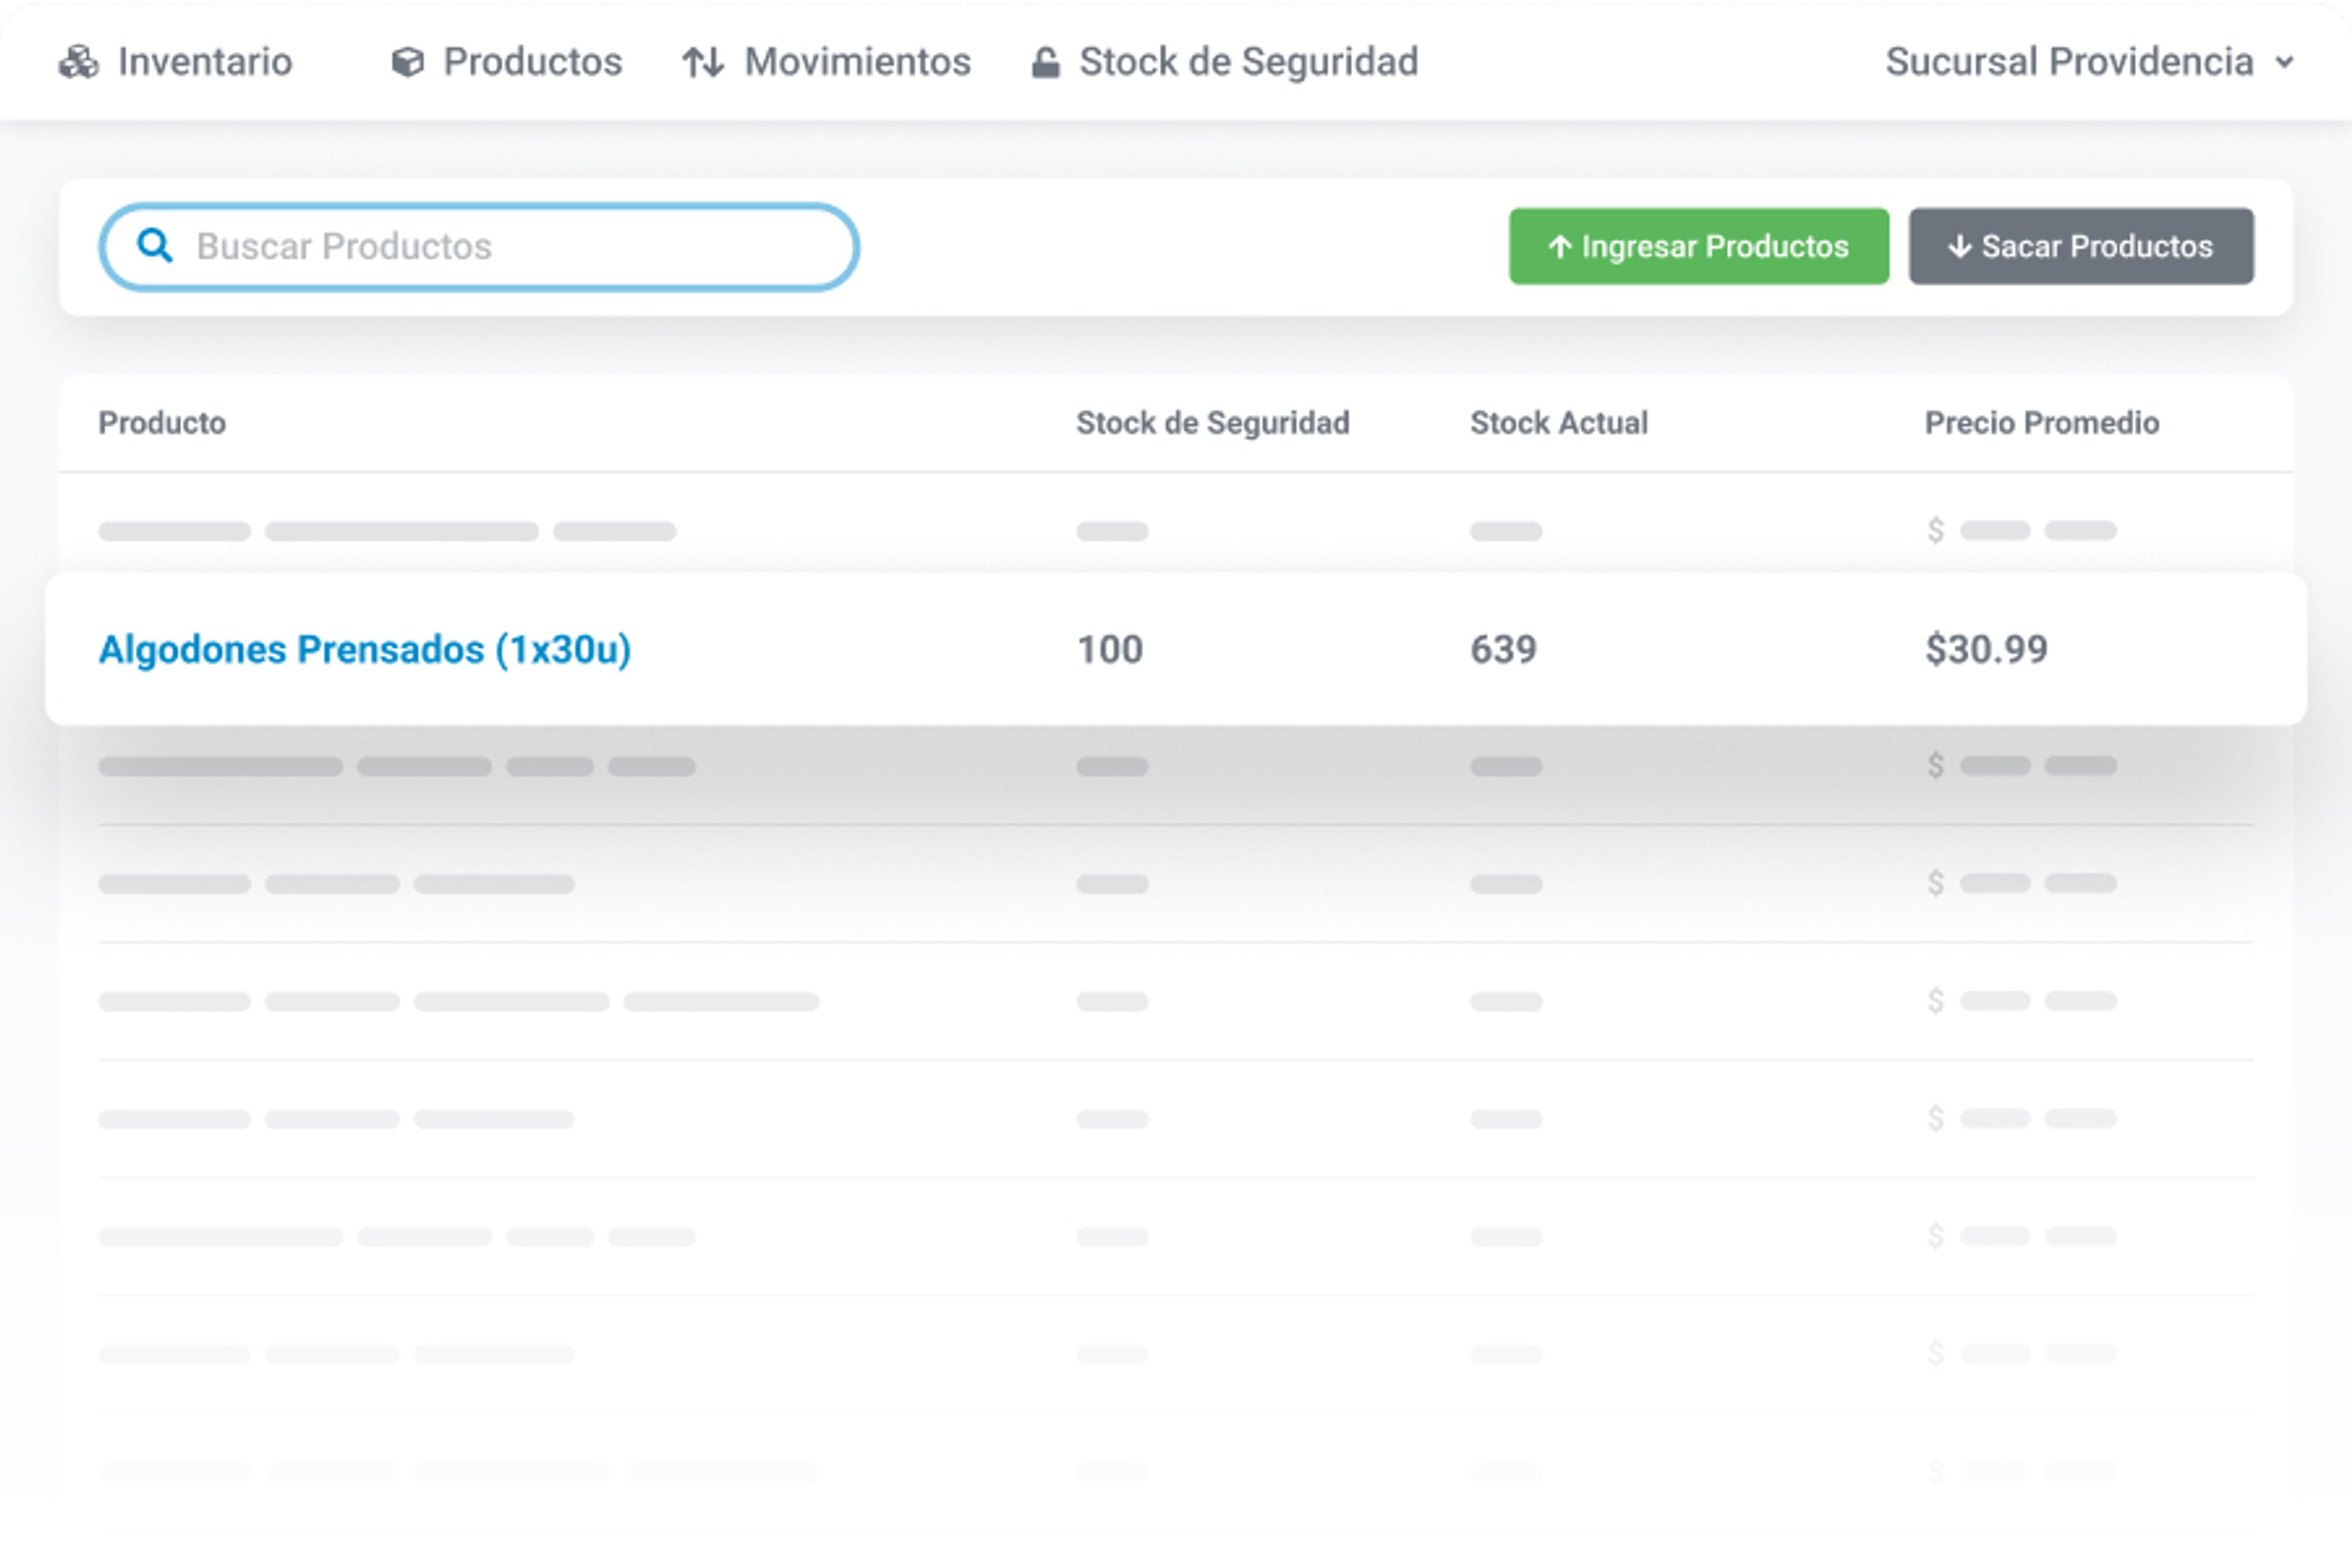Click the chevron beside Sucursal Providencia
This screenshot has height=1568, width=2352.
point(2284,63)
